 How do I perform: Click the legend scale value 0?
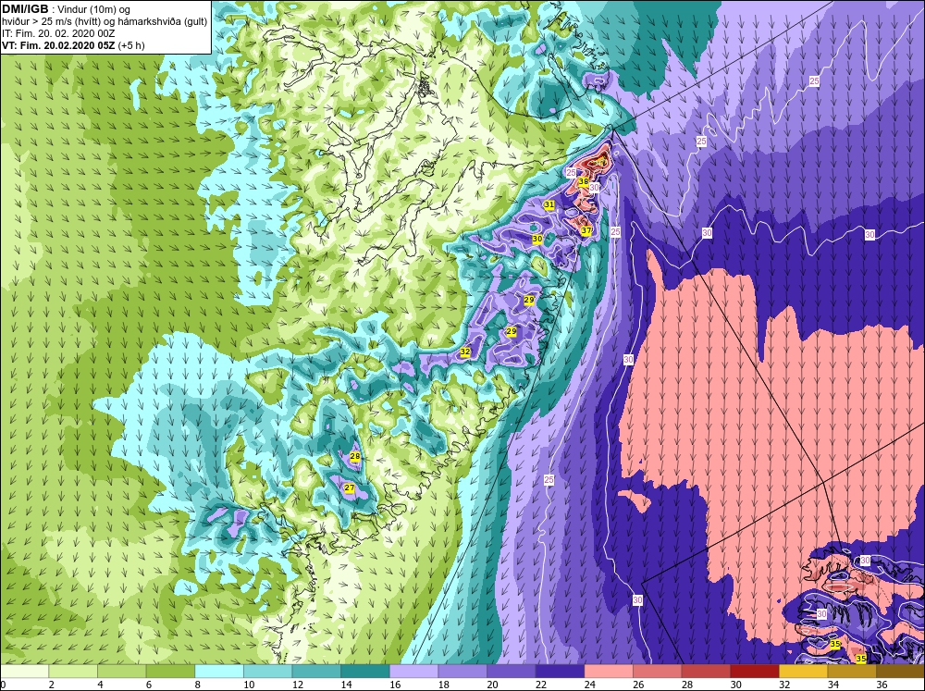point(3,685)
